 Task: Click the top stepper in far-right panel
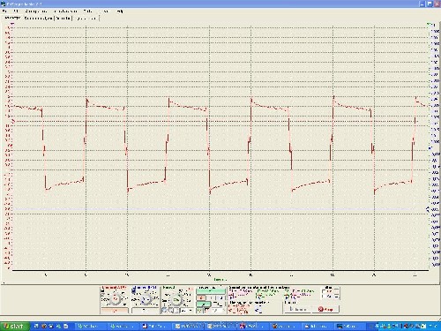337,290
